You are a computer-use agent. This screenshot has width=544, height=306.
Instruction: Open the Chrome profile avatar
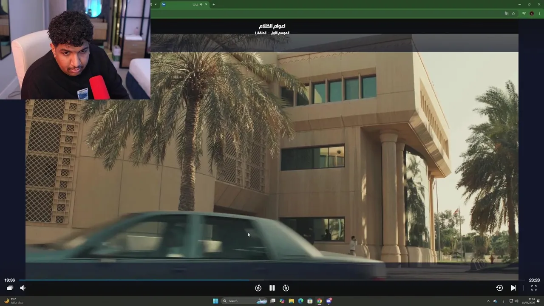(x=532, y=14)
